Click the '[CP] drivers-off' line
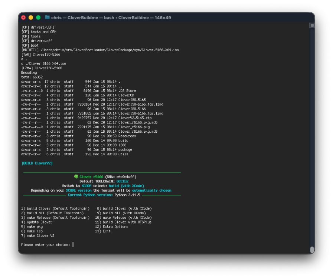This screenshot has height=278, width=333. tap(36, 41)
